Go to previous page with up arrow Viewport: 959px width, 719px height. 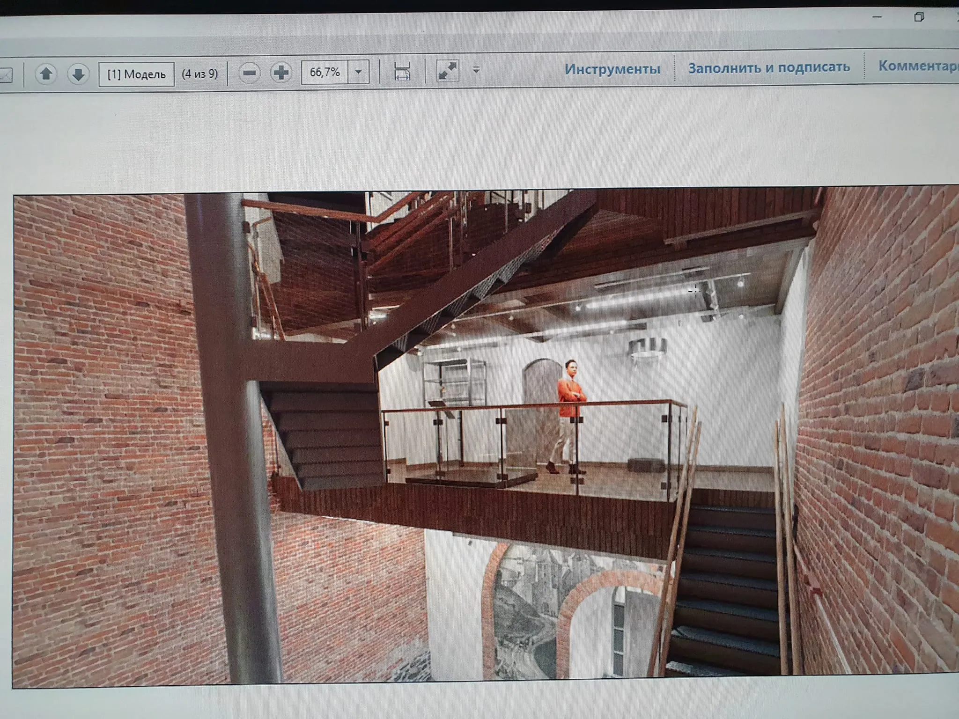46,73
